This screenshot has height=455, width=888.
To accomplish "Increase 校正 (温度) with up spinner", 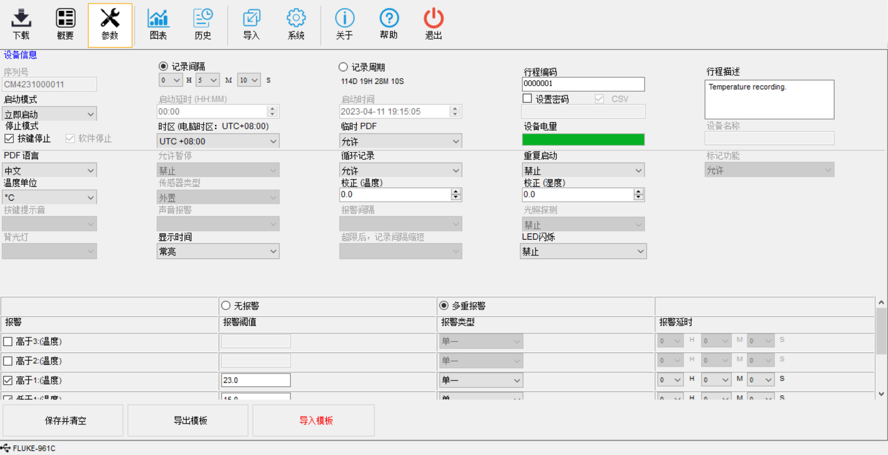I will click(456, 191).
